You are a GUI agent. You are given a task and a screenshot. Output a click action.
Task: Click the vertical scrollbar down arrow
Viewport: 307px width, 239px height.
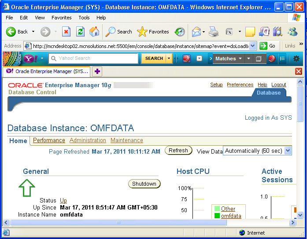(x=300, y=215)
